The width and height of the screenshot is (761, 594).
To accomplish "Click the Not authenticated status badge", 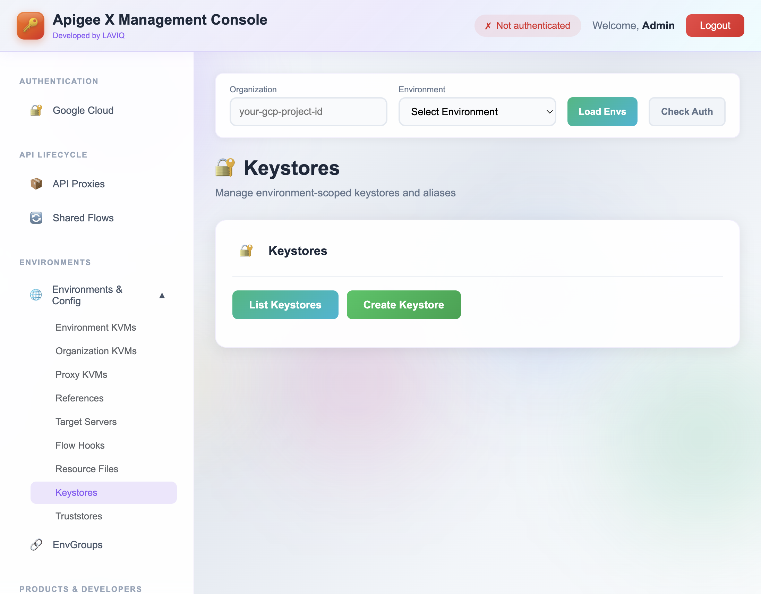I will click(527, 25).
